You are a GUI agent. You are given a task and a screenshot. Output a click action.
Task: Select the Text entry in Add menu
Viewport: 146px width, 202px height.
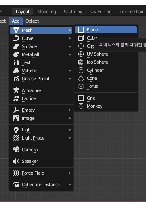tap(41, 62)
